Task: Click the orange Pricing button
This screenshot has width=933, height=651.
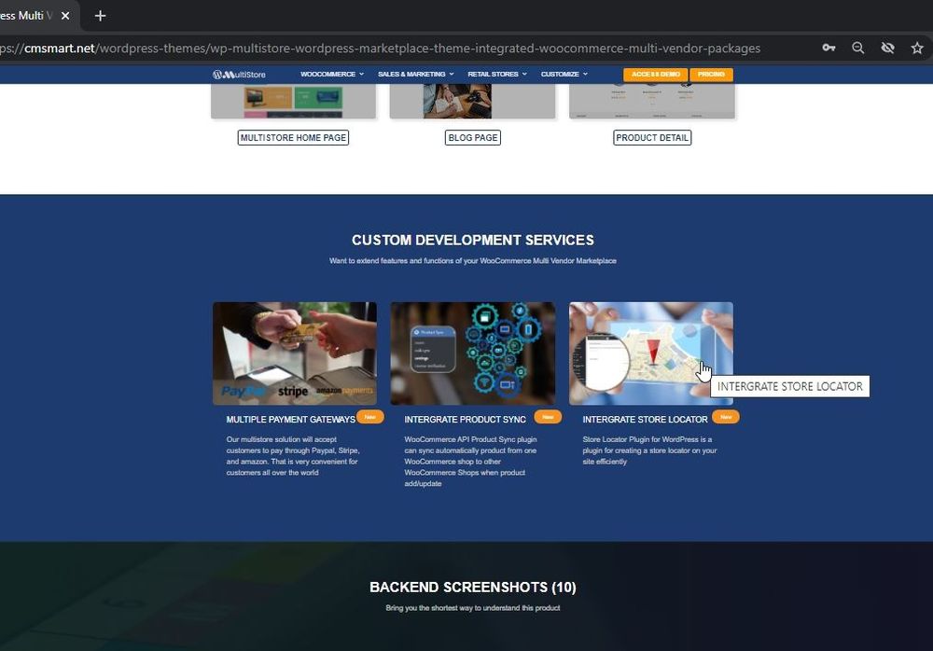Action: (x=711, y=75)
